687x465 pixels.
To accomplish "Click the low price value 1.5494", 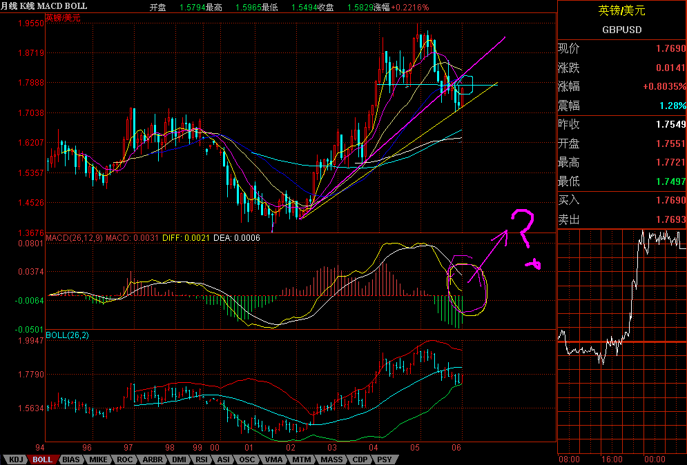I will (304, 8).
